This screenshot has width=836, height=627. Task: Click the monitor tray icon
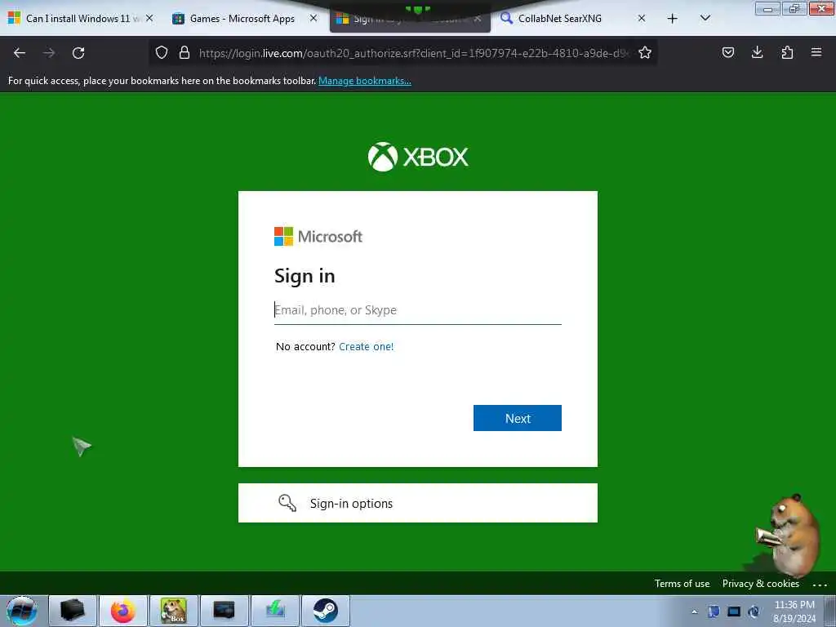(734, 611)
